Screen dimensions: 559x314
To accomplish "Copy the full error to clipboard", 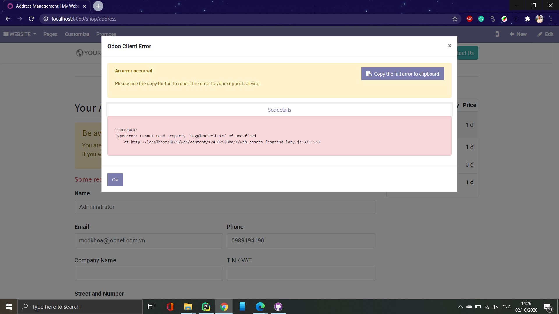I will tap(402, 74).
